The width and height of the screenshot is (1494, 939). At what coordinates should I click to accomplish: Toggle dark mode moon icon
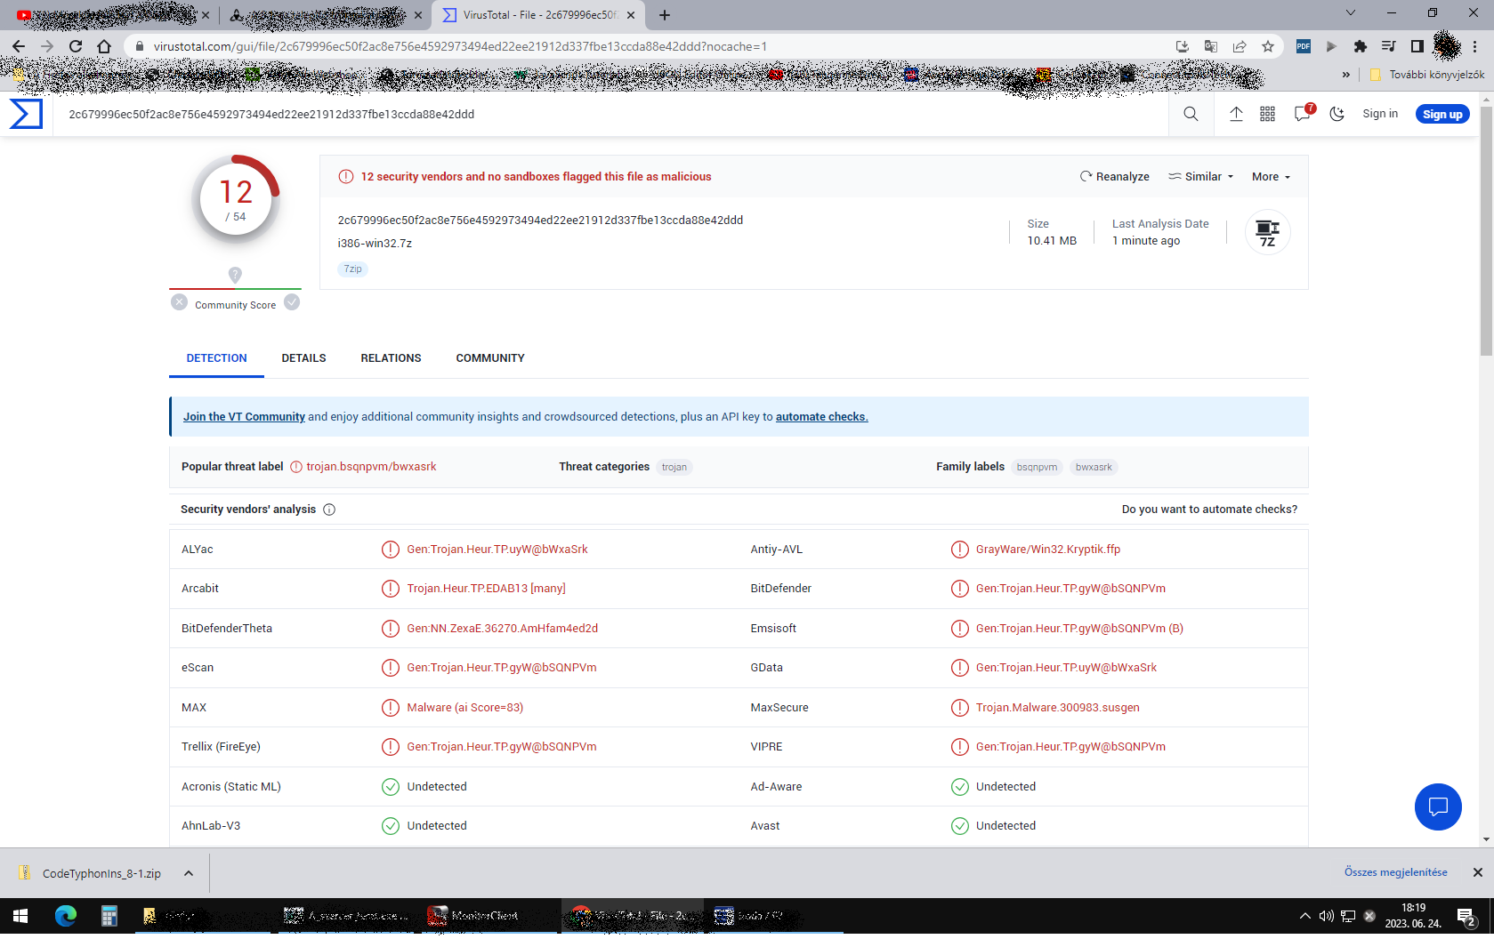[1337, 114]
